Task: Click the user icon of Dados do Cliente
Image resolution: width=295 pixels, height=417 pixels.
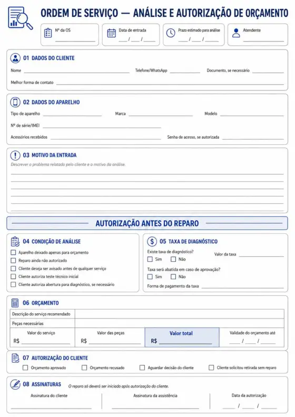Action: pos(15,58)
